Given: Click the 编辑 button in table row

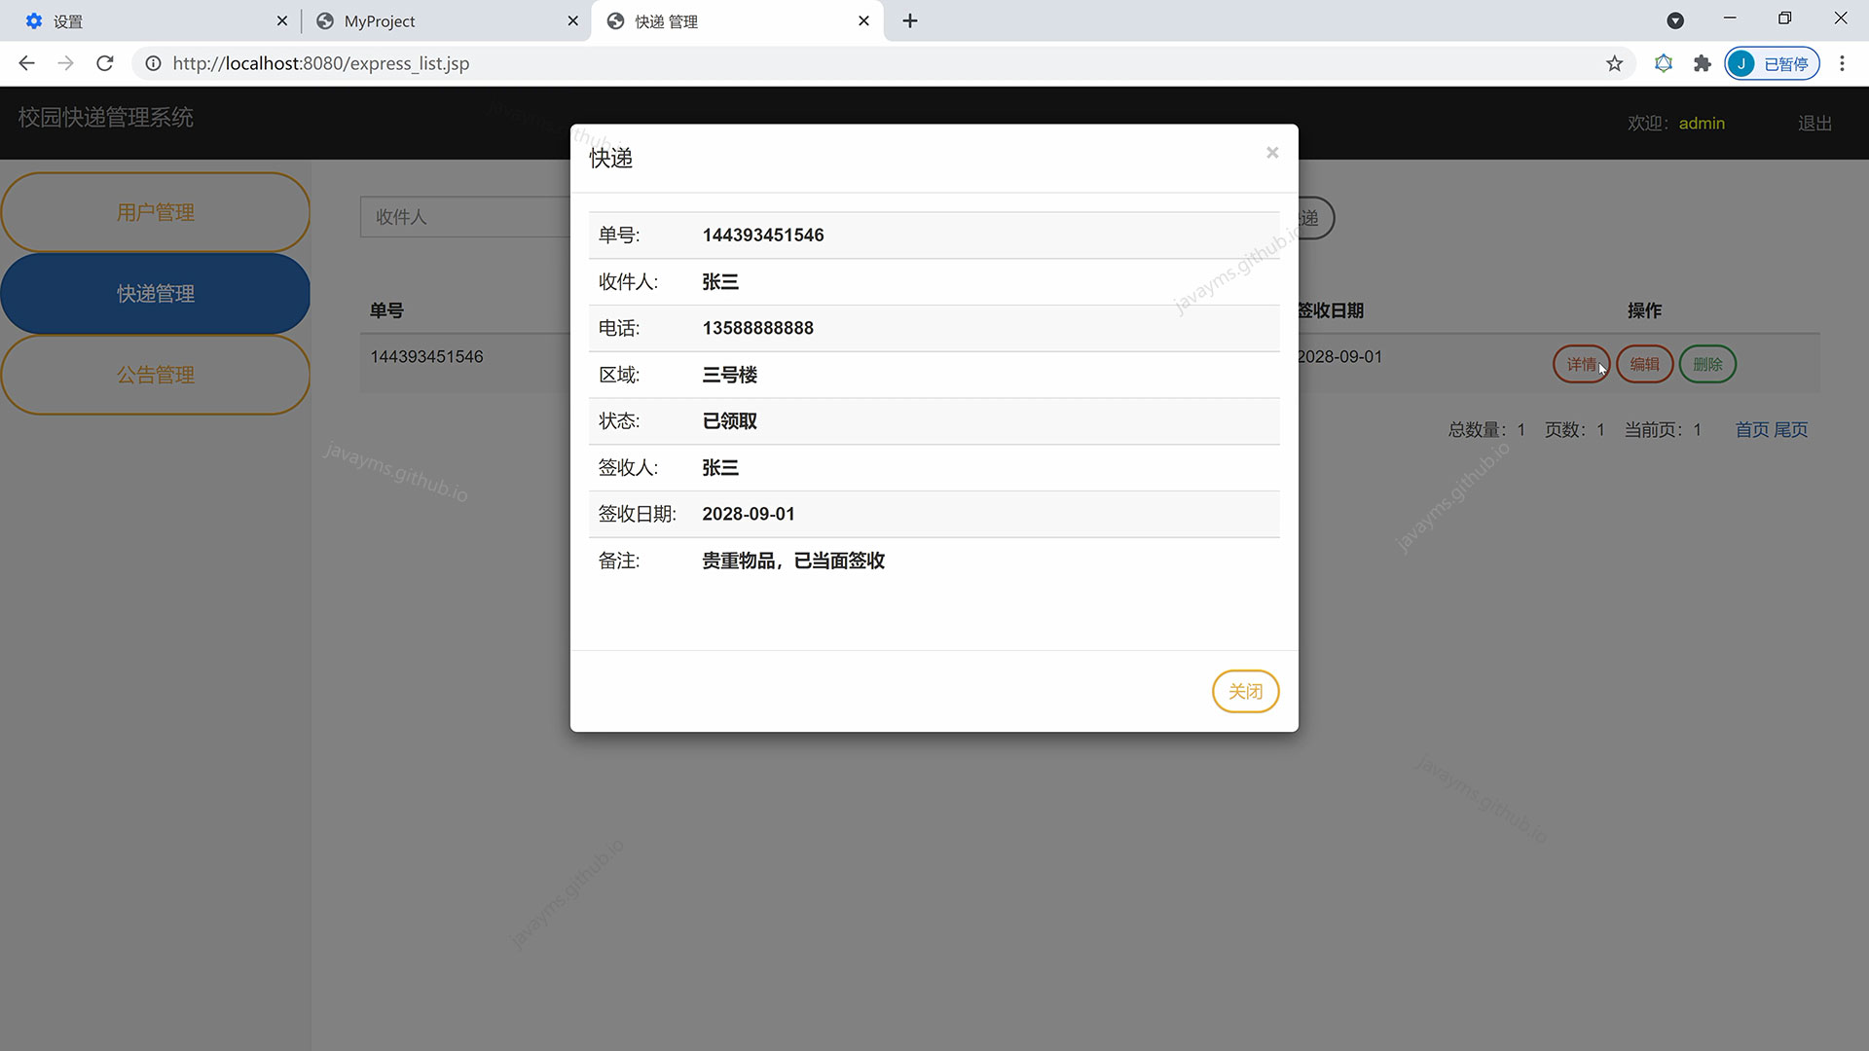Looking at the screenshot, I should coord(1644,364).
